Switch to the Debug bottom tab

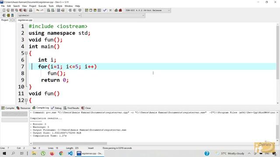(56, 108)
